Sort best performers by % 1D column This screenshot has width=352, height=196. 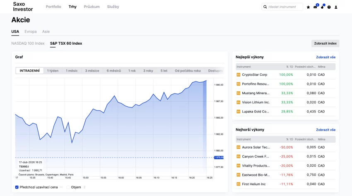pos(289,67)
